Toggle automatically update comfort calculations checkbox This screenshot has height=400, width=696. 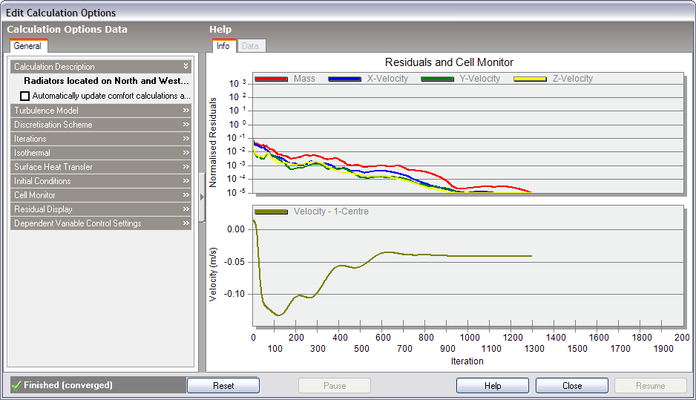25,96
